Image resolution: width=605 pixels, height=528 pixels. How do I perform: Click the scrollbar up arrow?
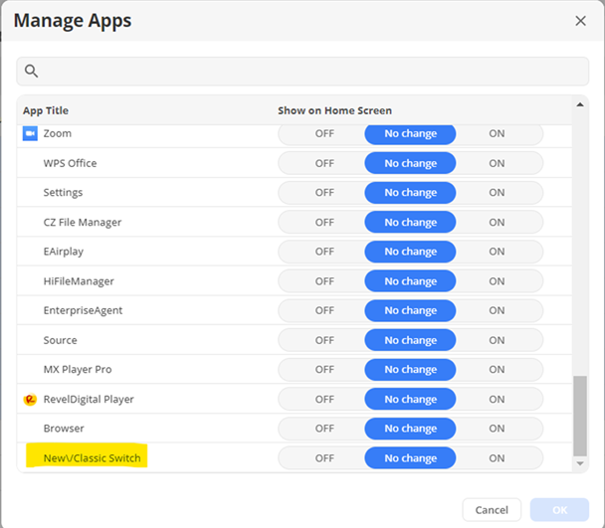(x=580, y=104)
